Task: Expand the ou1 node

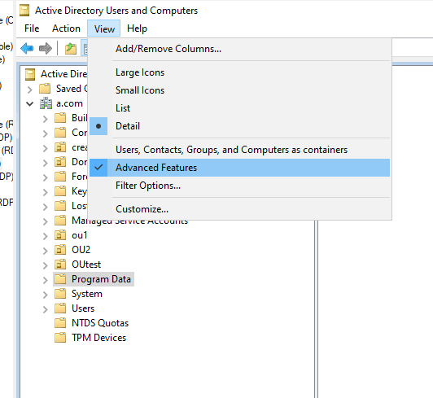Action: [x=46, y=236]
